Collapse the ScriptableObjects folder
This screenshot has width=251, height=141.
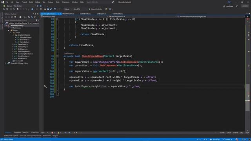click(x=13, y=35)
